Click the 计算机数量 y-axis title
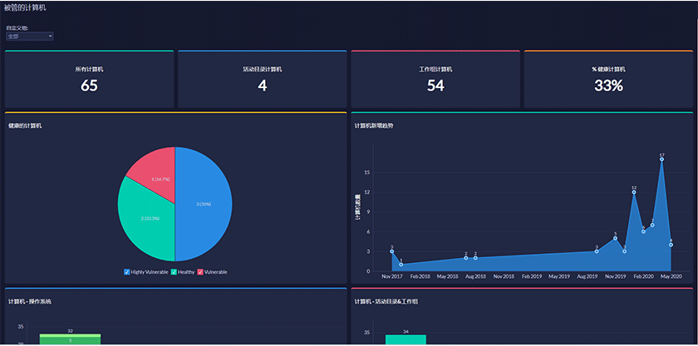The width and height of the screenshot is (698, 346). (x=357, y=207)
